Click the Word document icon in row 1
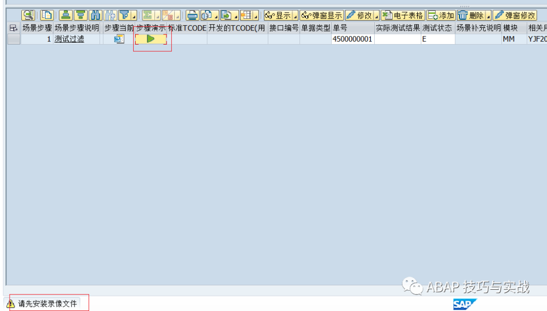547x311 pixels. (119, 39)
